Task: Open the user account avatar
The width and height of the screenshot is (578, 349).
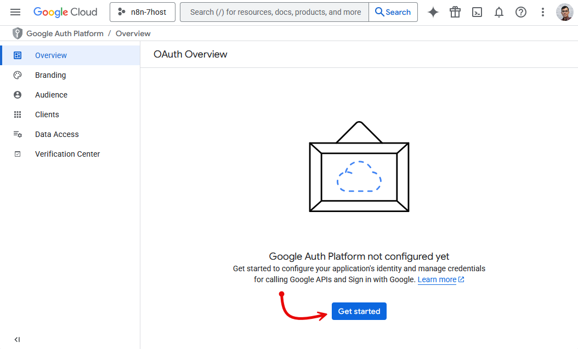Action: pos(564,12)
